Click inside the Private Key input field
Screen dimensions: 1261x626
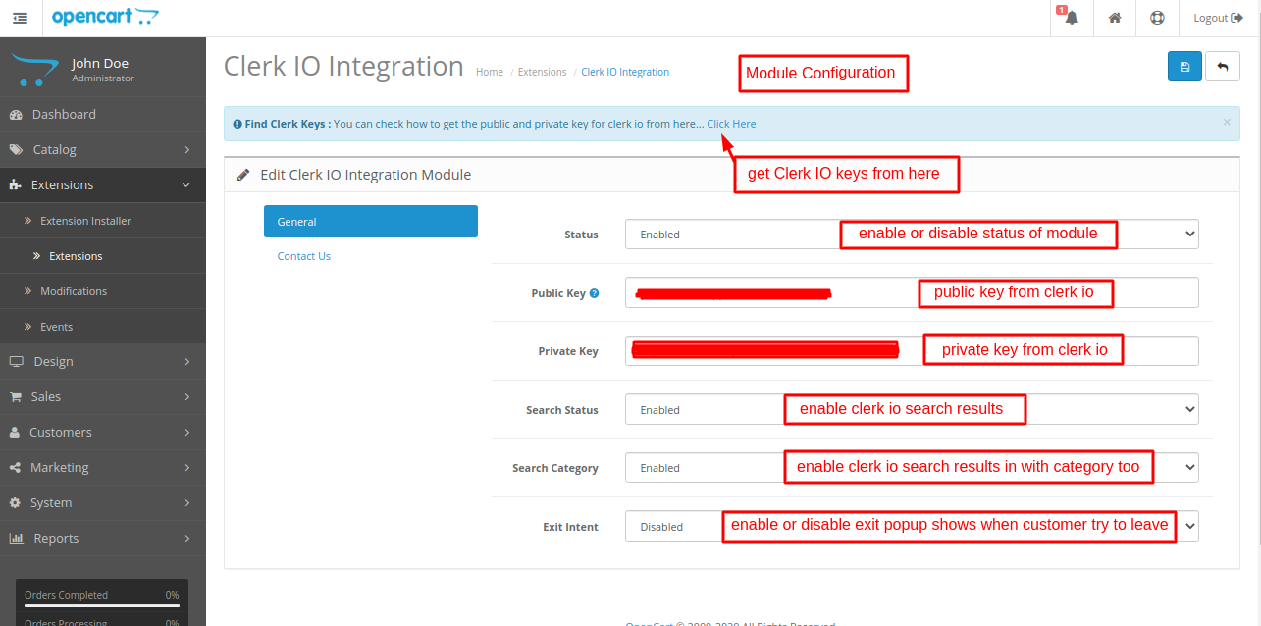click(765, 350)
